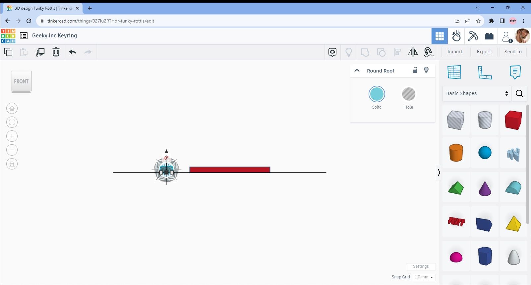Set Round Roof to Solid color
The height and width of the screenshot is (285, 531).
pyautogui.click(x=377, y=94)
